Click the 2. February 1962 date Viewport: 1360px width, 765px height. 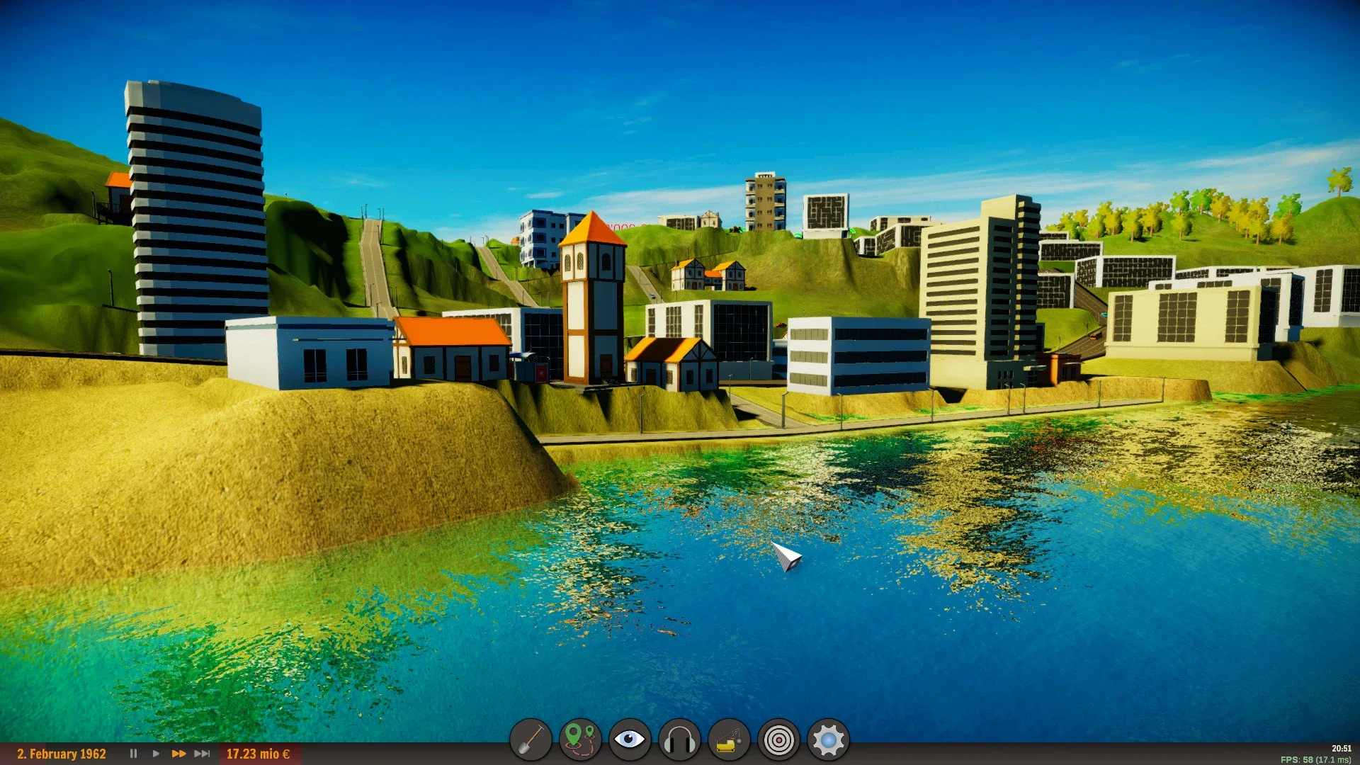pos(62,754)
